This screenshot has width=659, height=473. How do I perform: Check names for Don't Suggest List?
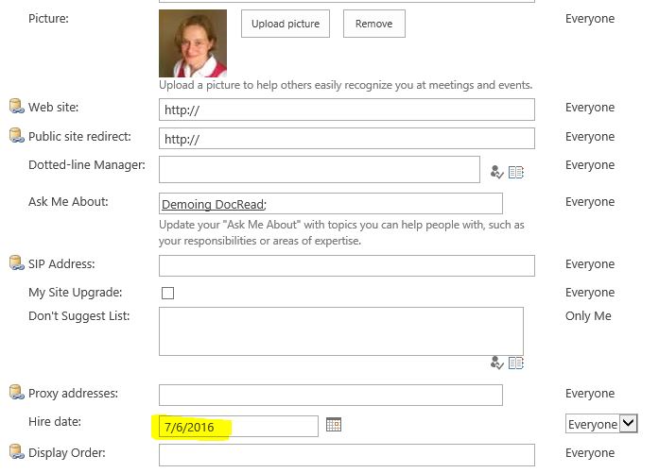(x=496, y=363)
